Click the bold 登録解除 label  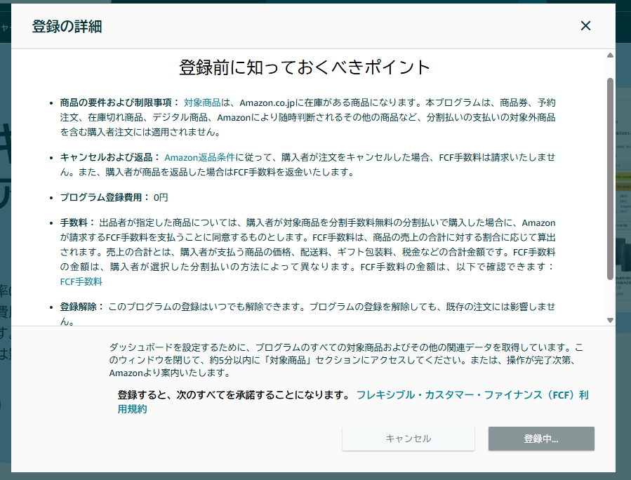[81, 307]
